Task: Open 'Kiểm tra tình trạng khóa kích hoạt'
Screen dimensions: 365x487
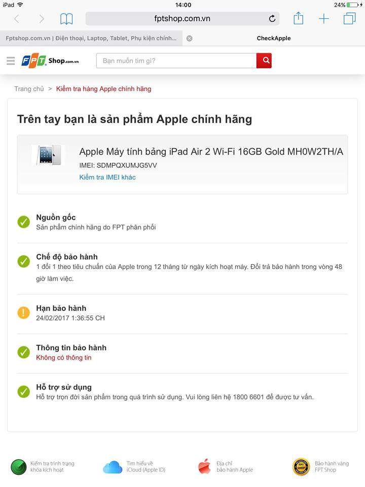Action: pyautogui.click(x=43, y=467)
